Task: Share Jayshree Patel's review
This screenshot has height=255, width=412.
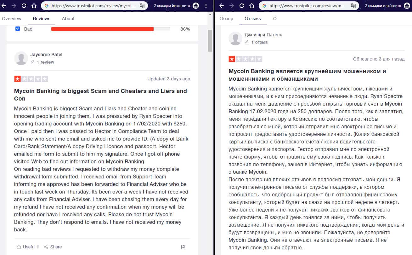Action: coord(53,247)
